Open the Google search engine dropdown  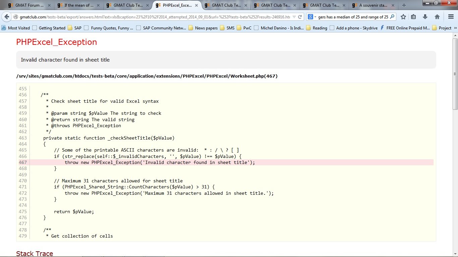click(312, 17)
